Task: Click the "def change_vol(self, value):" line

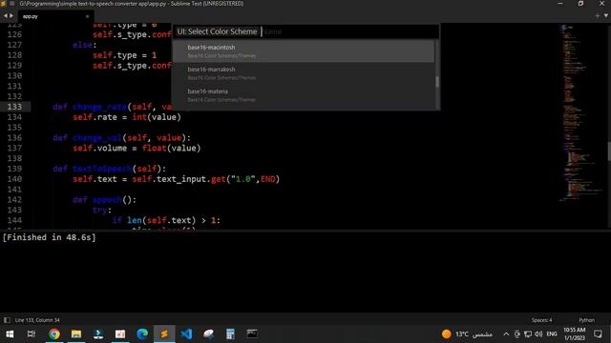Action: pyautogui.click(x=122, y=137)
